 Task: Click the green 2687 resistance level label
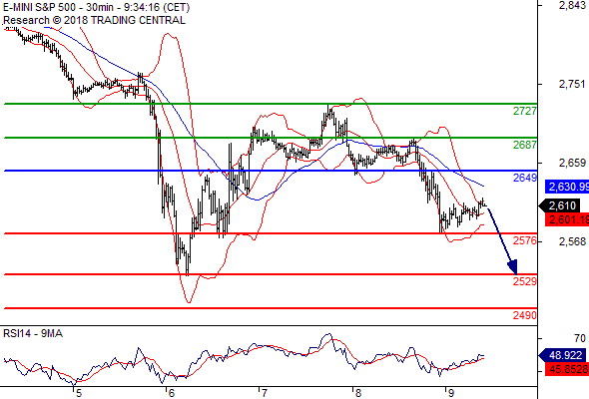[525, 145]
